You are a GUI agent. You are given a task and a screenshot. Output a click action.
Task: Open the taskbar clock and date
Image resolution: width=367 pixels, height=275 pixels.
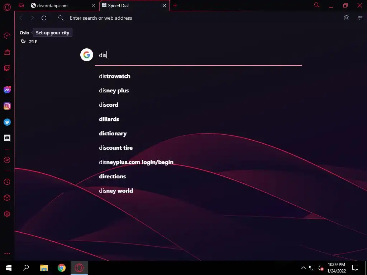pos(336,268)
